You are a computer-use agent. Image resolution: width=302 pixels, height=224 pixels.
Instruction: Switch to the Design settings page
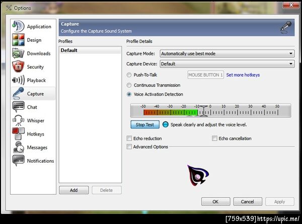pos(34,40)
